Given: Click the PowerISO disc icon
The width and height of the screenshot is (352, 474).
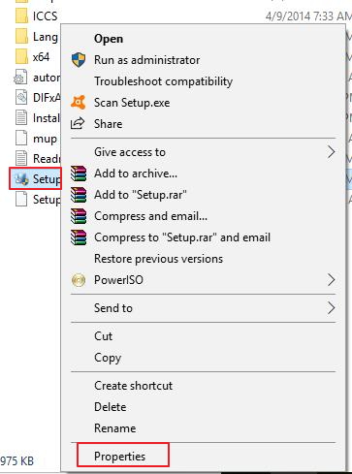Looking at the screenshot, I should pyautogui.click(x=79, y=280).
